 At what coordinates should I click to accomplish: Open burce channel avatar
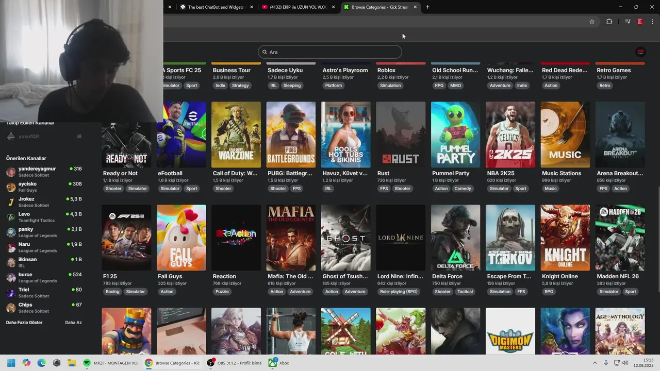[x=11, y=278]
